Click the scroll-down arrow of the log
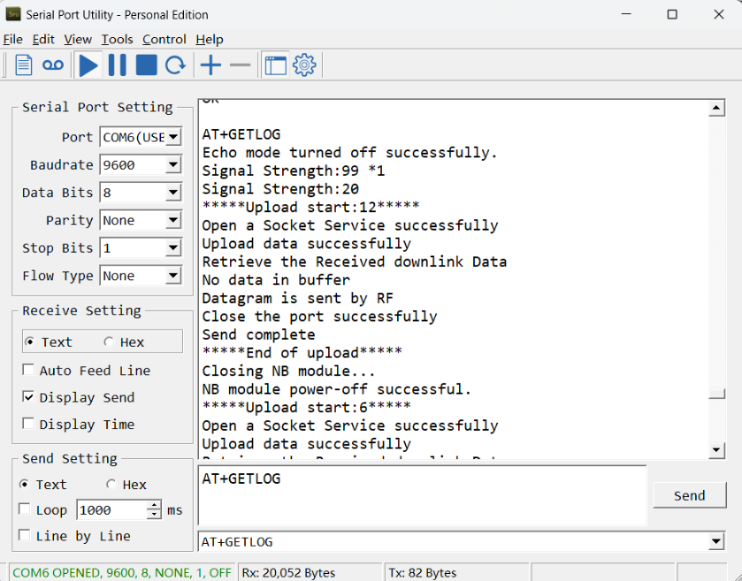This screenshot has height=581, width=742. 716,449
